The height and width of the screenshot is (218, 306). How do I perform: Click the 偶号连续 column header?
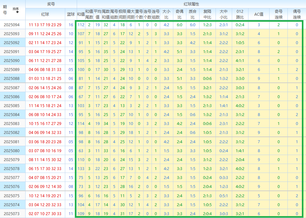pos(297,14)
